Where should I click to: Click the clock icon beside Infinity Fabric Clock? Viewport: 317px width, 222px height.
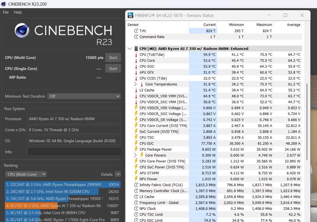click(136, 185)
